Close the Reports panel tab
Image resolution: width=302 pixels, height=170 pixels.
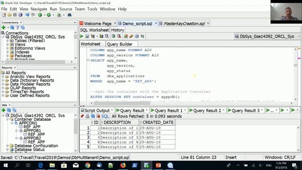click(15, 68)
